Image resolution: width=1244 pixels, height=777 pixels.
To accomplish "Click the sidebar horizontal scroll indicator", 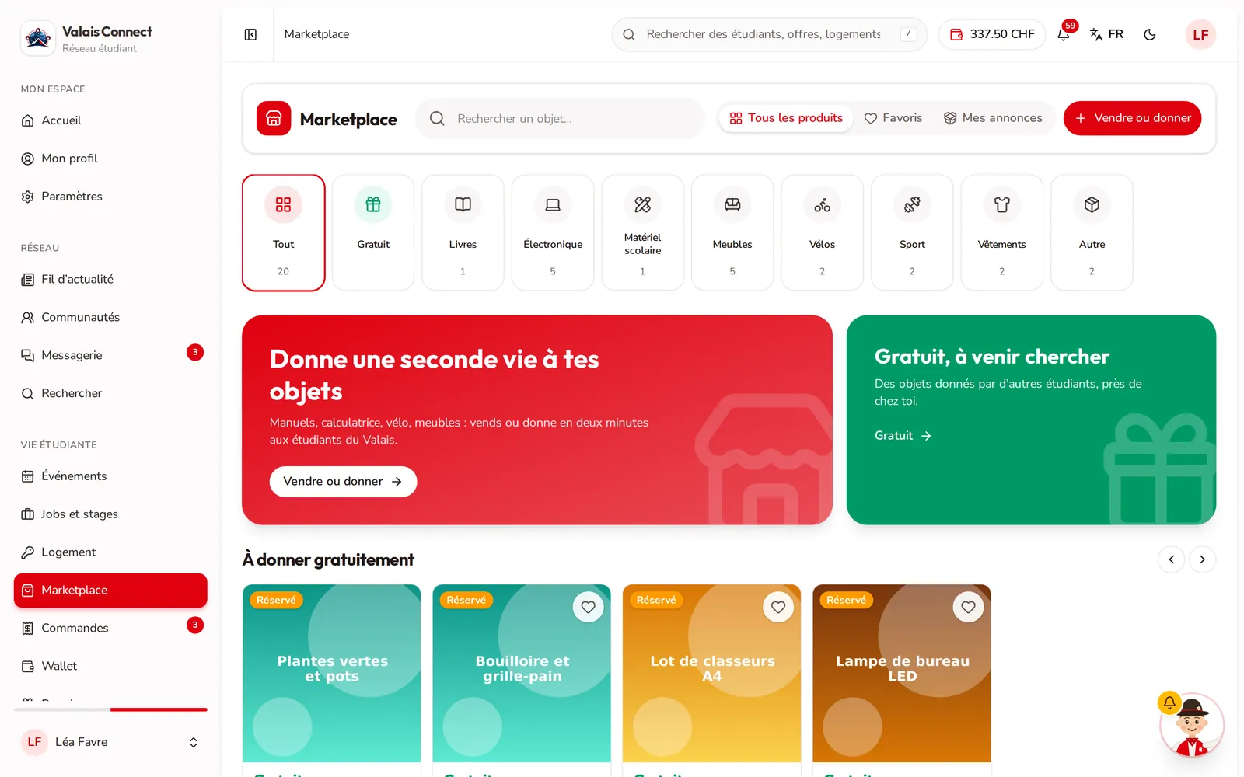I will (x=159, y=709).
